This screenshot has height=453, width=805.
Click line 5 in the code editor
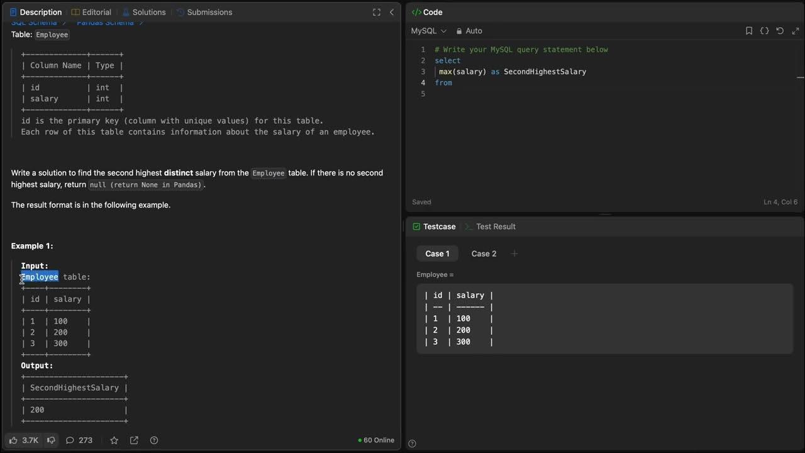pos(503,94)
